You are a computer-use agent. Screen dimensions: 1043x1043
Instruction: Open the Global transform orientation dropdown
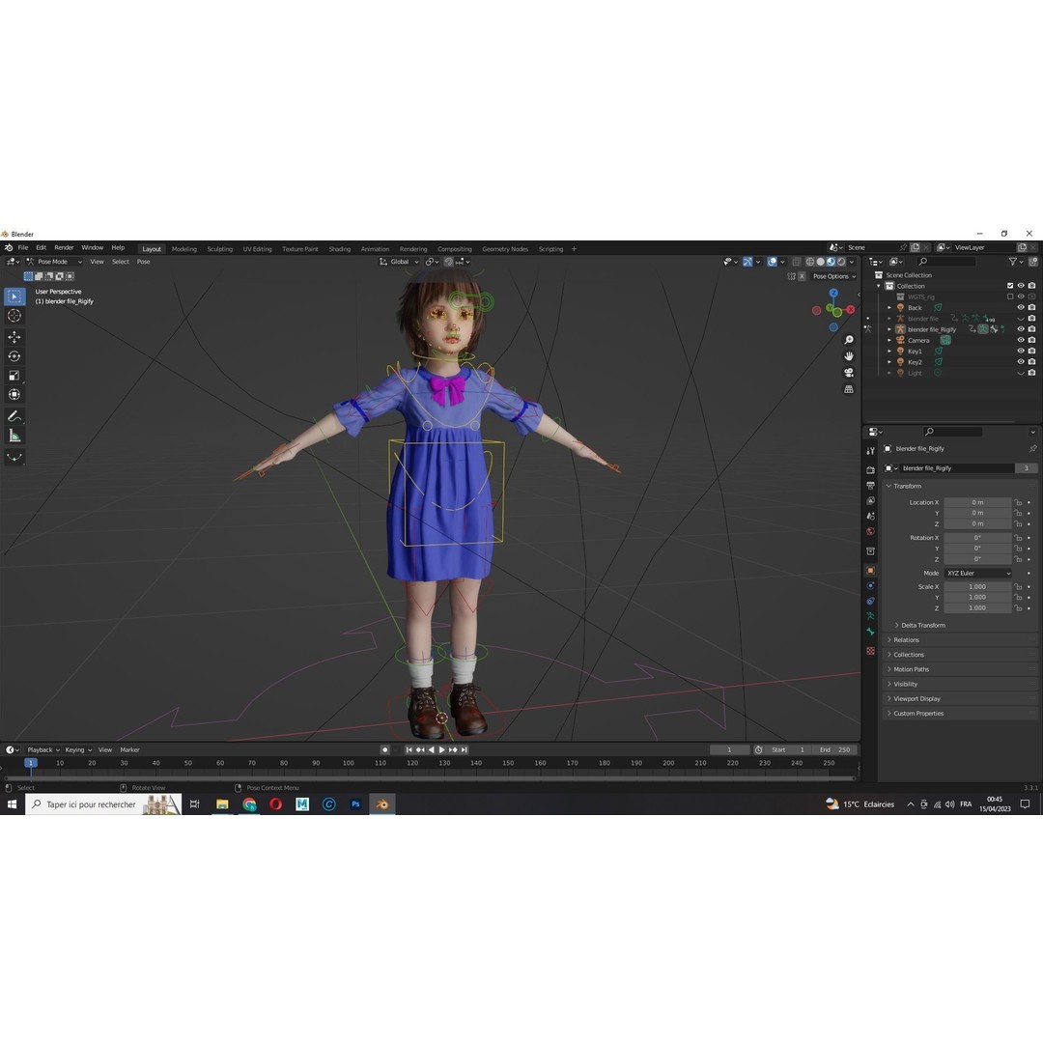click(x=399, y=262)
